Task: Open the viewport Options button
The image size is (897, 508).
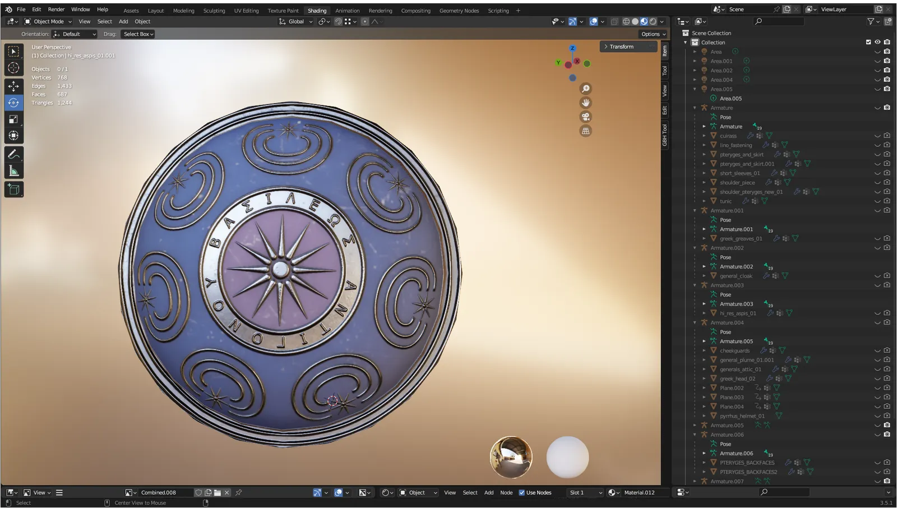Action: click(653, 34)
